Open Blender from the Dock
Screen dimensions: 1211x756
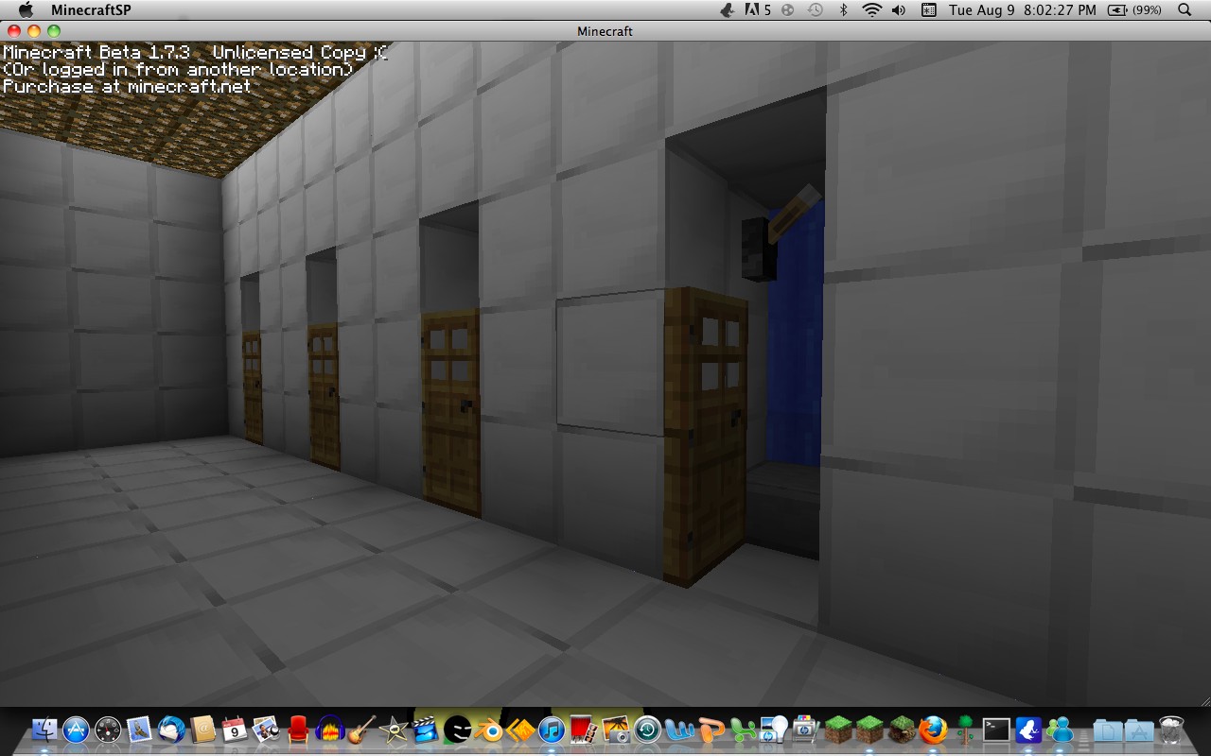(x=489, y=729)
